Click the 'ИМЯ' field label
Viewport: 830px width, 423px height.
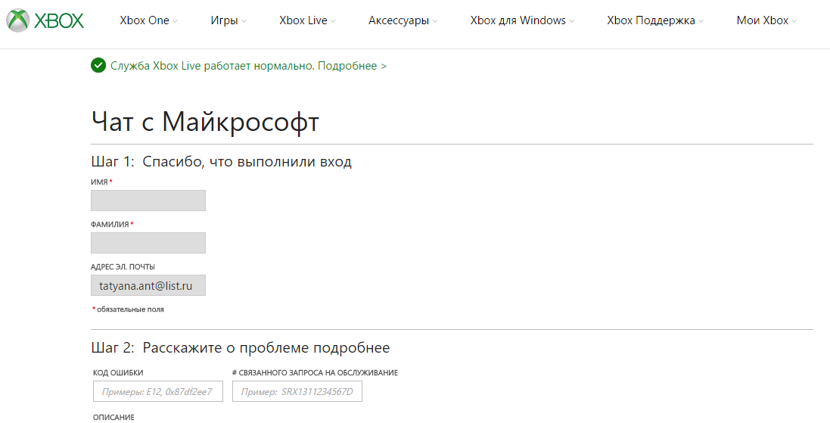(x=99, y=182)
